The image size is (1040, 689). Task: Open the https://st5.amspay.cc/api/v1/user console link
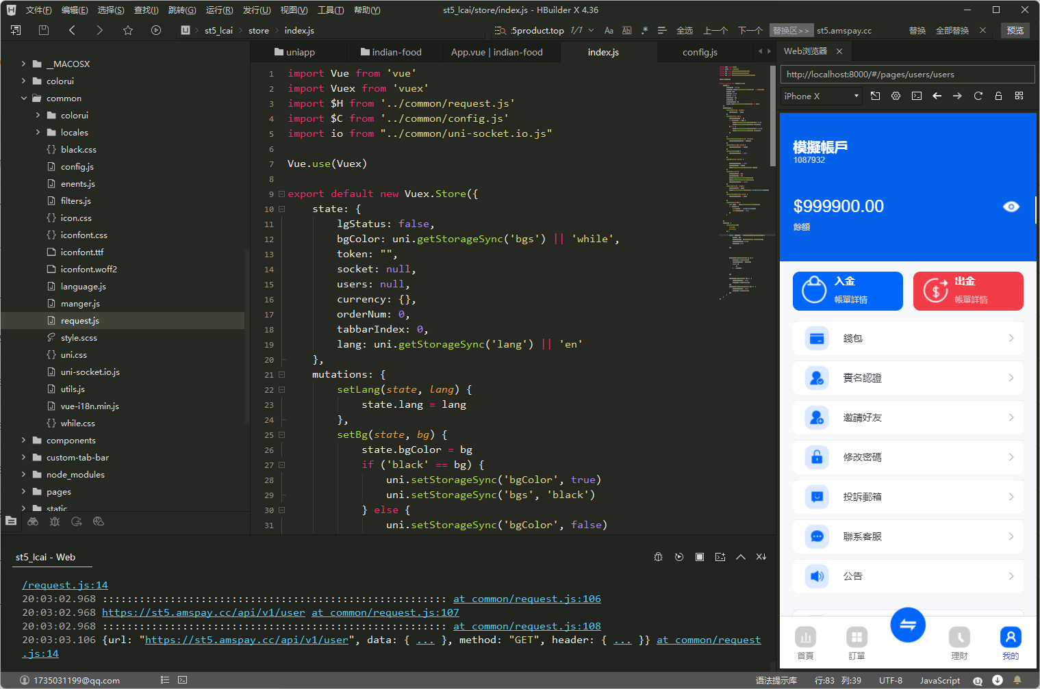click(203, 612)
